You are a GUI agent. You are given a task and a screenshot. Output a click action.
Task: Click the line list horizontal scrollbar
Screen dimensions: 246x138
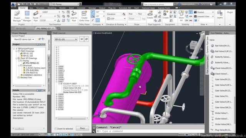[x=72, y=118]
